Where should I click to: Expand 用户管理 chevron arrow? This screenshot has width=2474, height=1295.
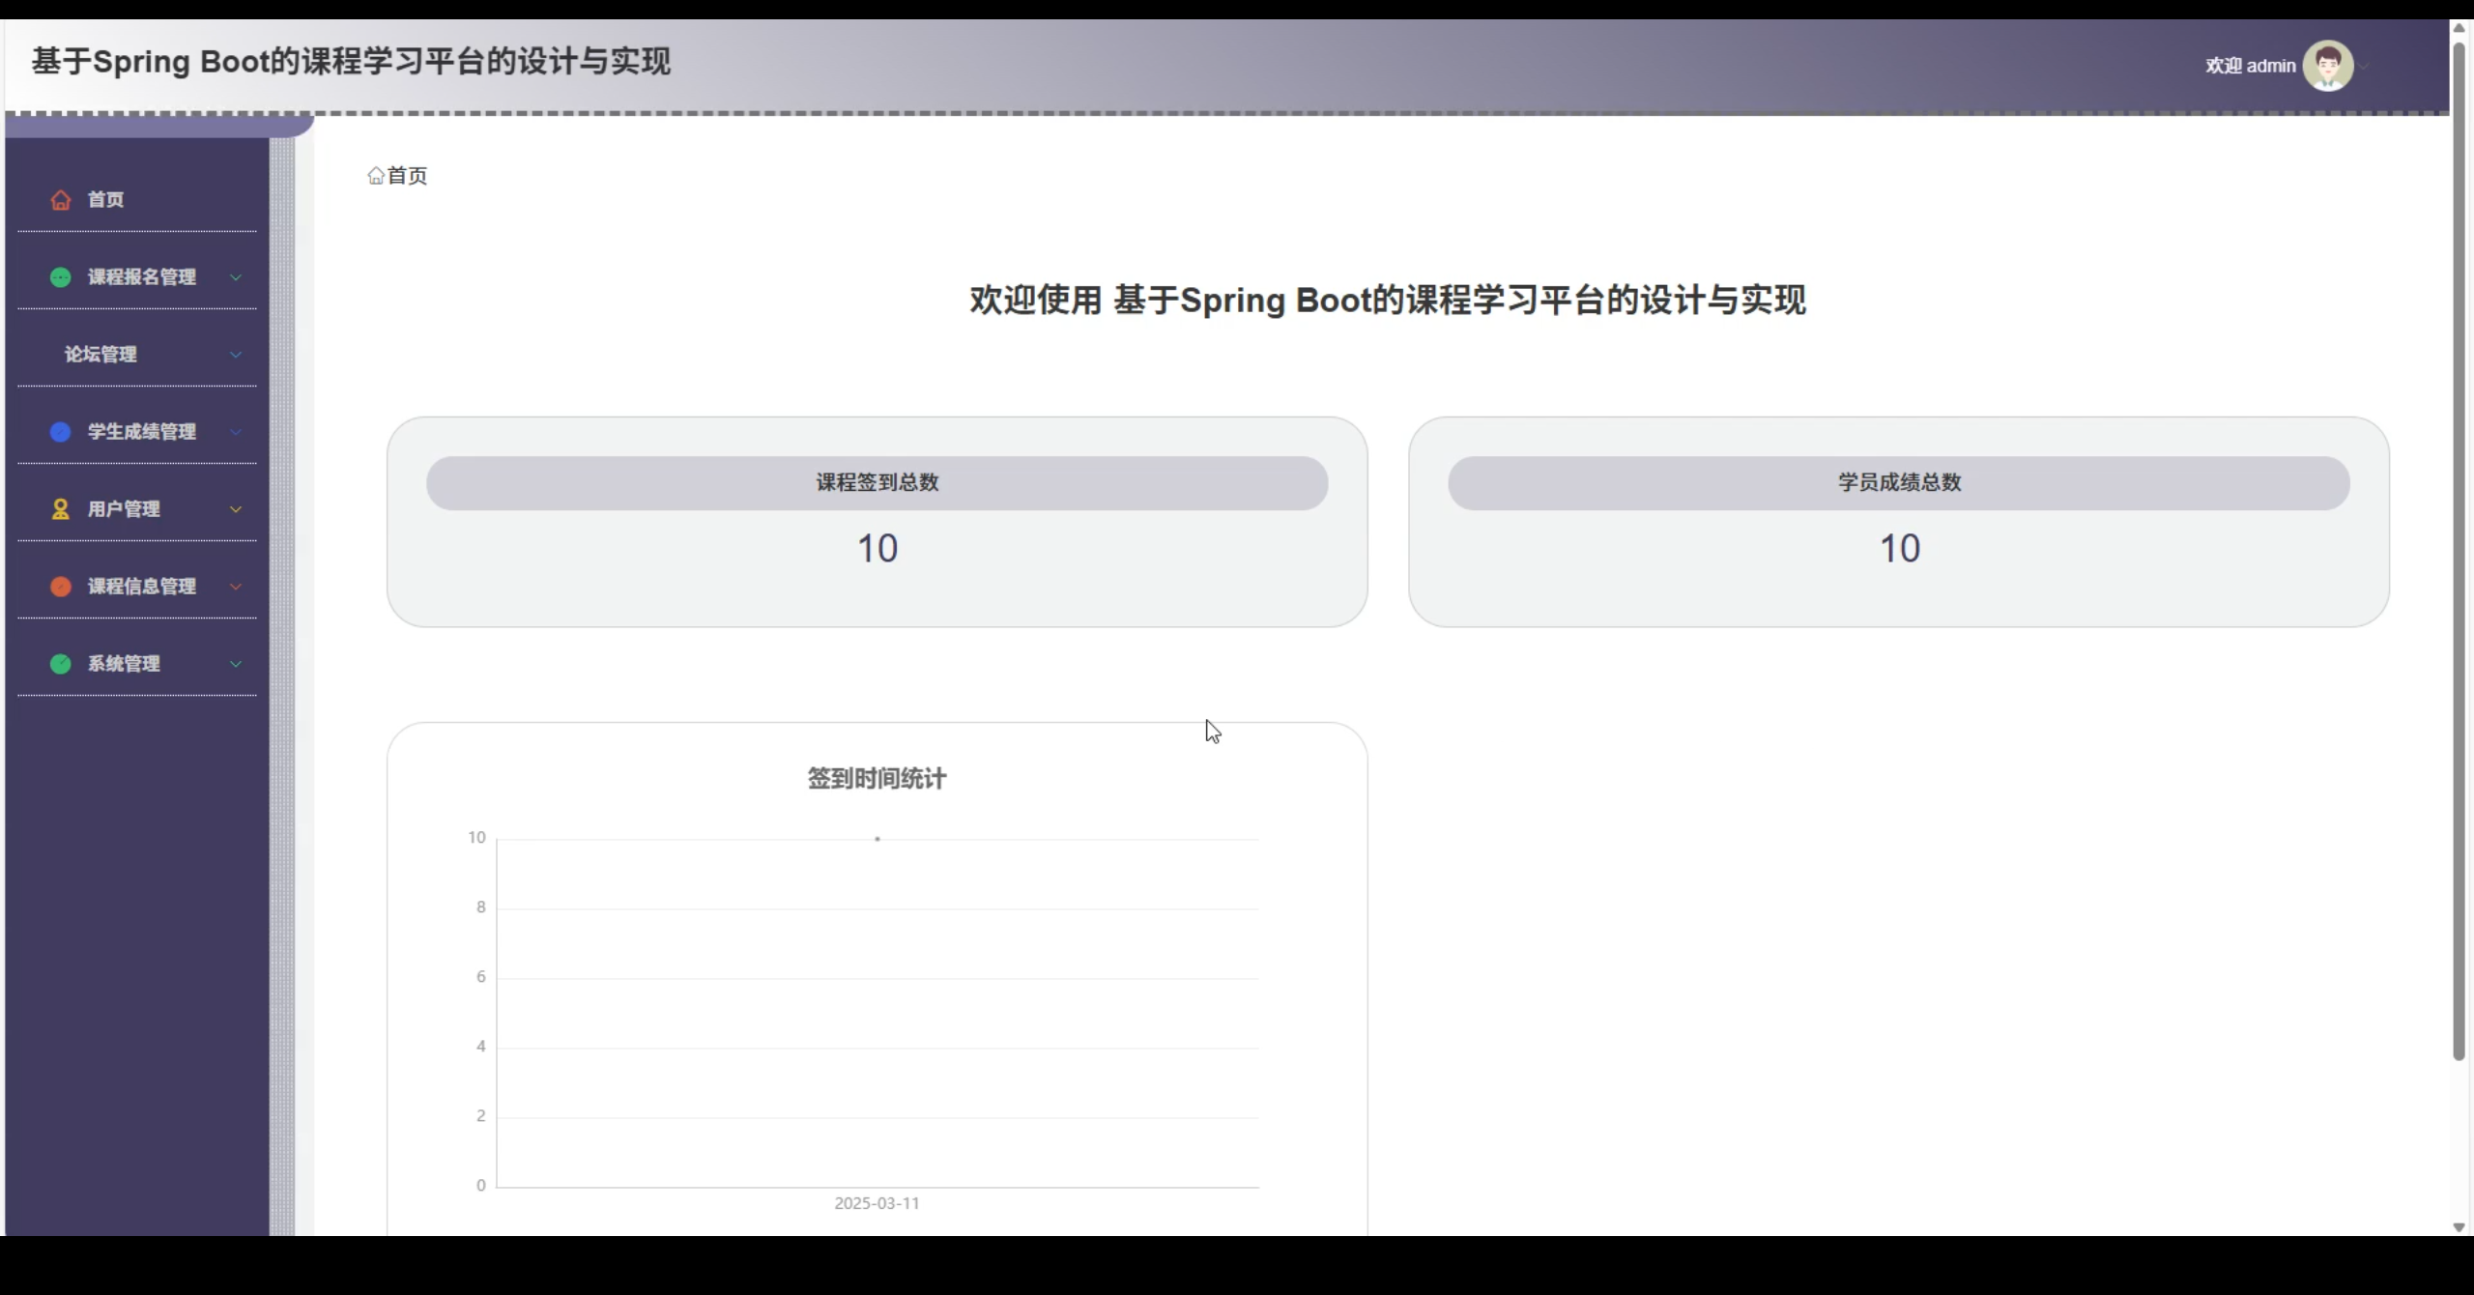point(236,509)
